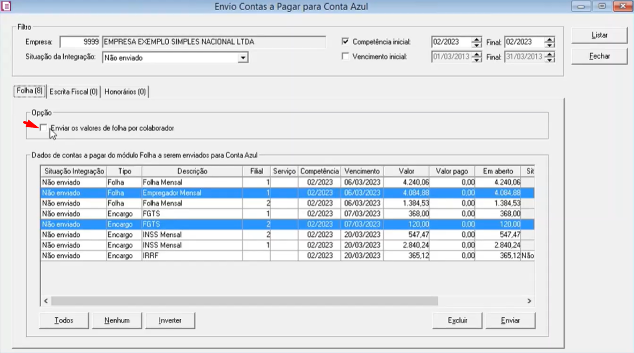Select the INSS Mensal row valued 547,47
This screenshot has height=353, width=634.
click(287, 235)
